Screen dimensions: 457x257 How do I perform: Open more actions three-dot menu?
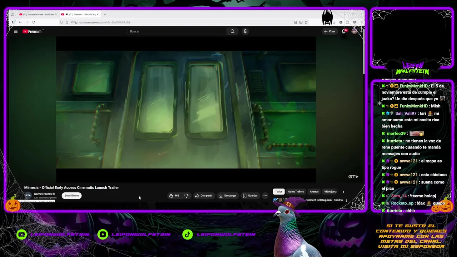265,196
